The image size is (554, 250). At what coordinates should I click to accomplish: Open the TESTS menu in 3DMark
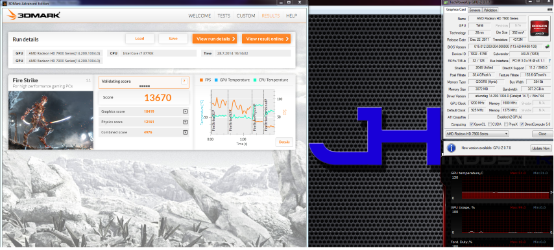(224, 16)
